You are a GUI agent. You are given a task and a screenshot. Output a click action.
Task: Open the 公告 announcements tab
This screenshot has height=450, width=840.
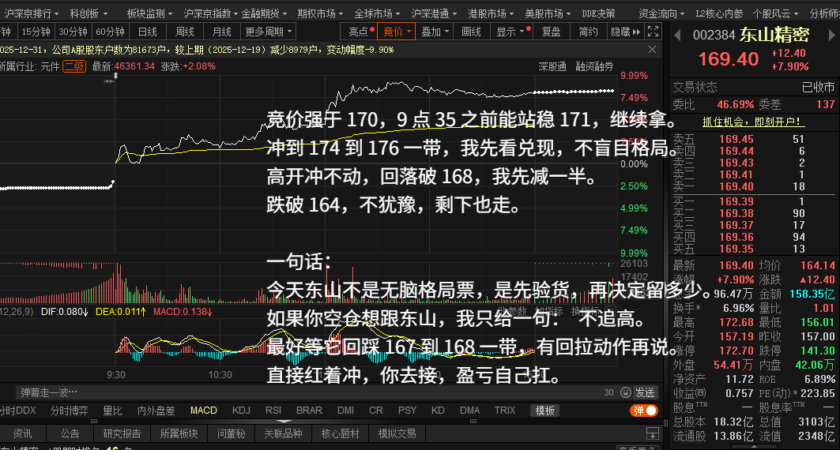coord(70,433)
